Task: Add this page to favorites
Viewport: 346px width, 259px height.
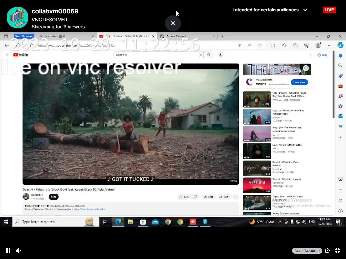Action: click(x=260, y=45)
